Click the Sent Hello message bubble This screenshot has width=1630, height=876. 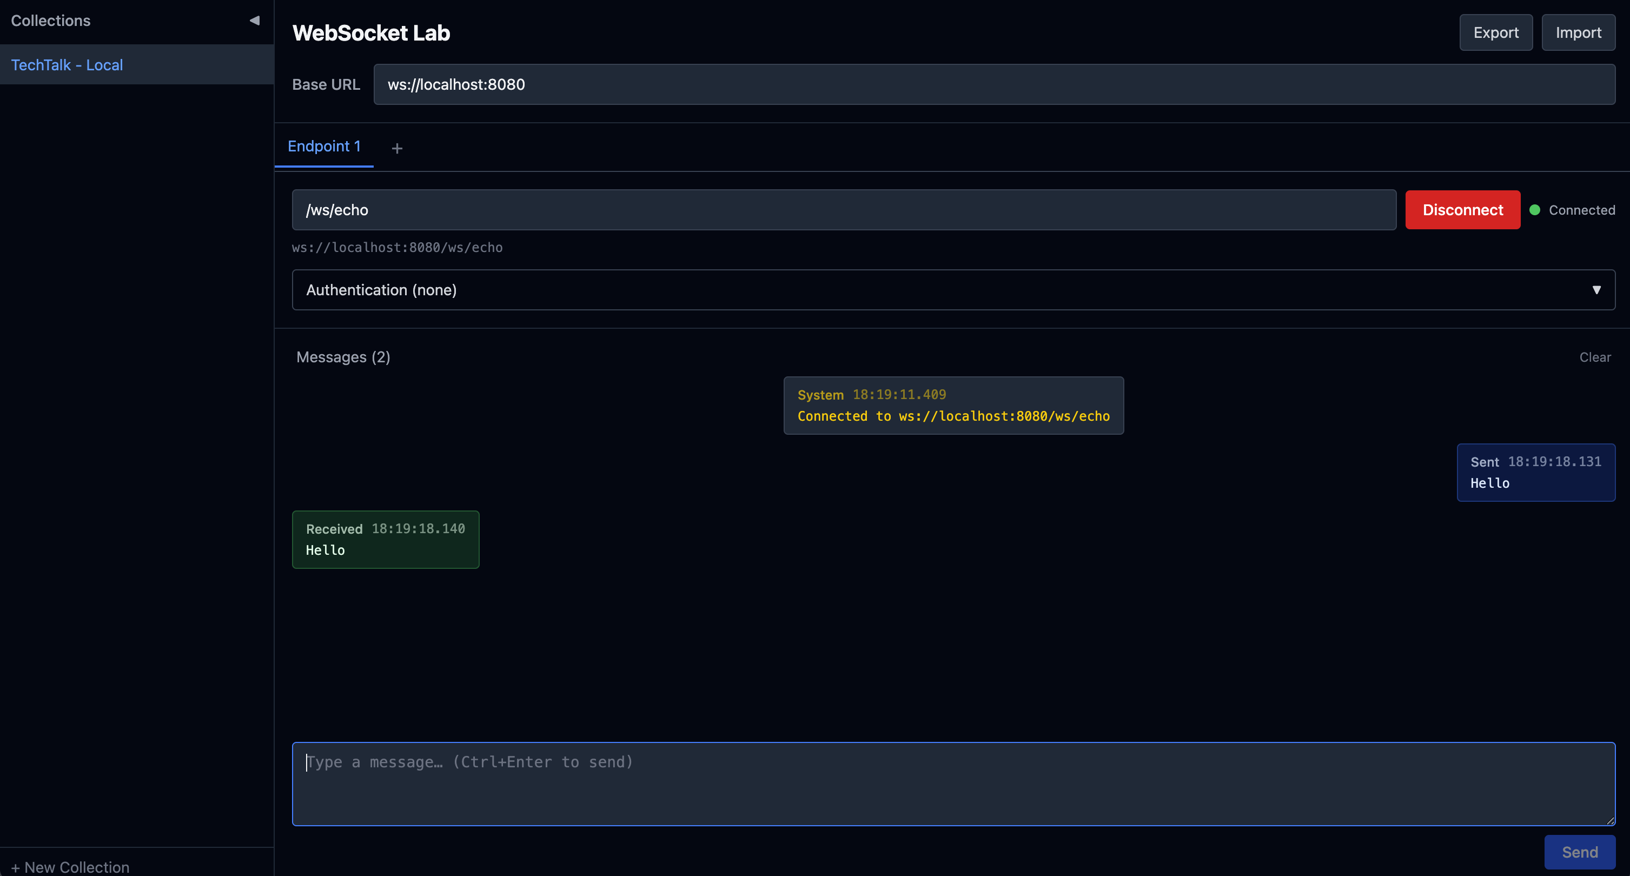(x=1535, y=473)
